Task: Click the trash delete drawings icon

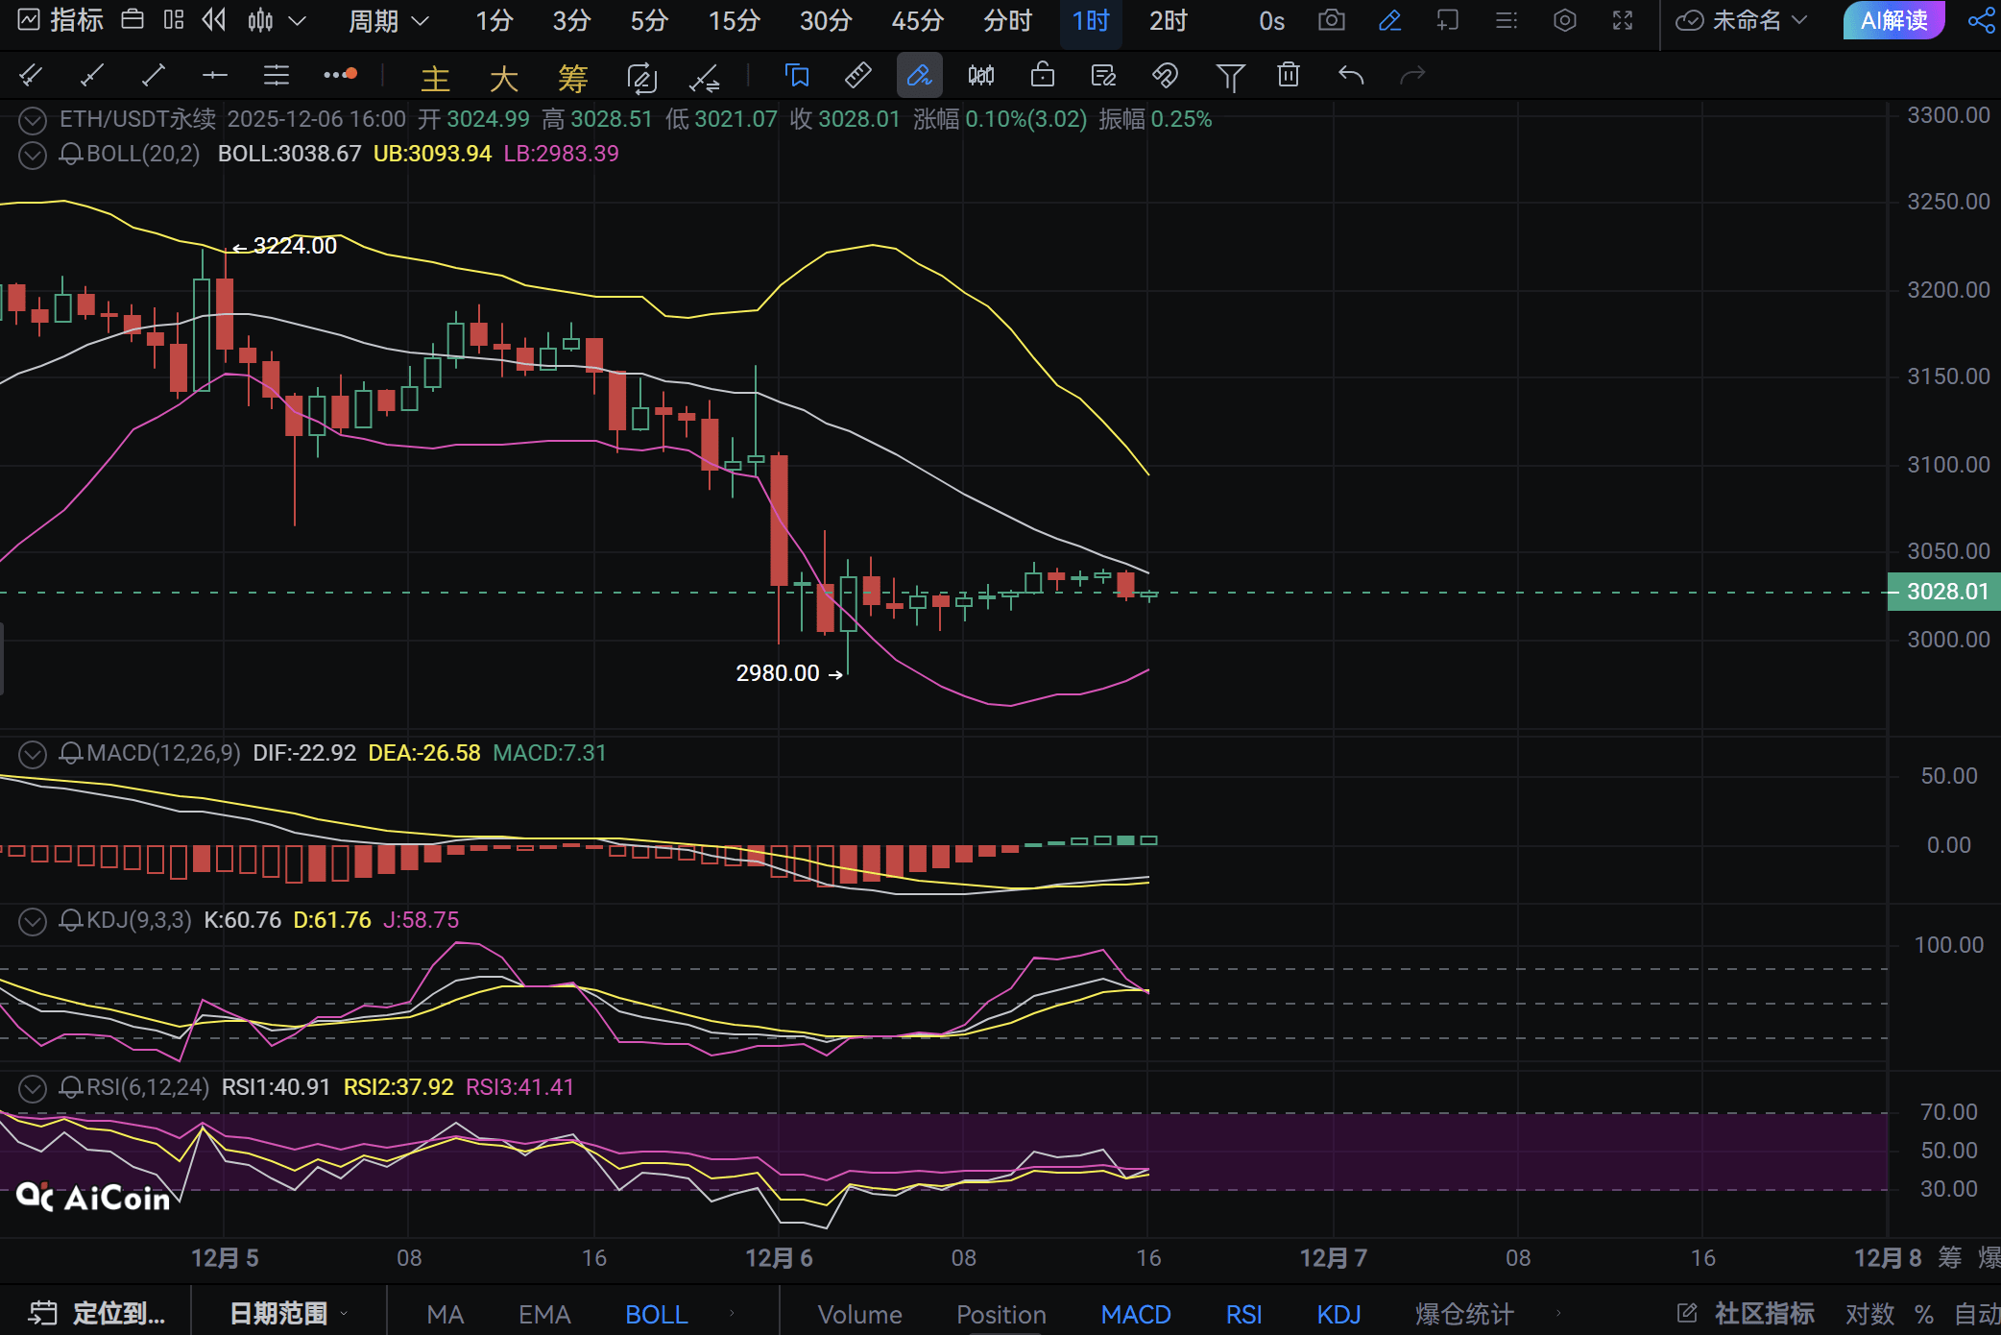Action: point(1289,75)
